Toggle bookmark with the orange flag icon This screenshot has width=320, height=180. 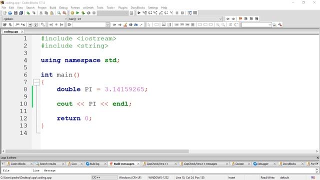(x=240, y=19)
